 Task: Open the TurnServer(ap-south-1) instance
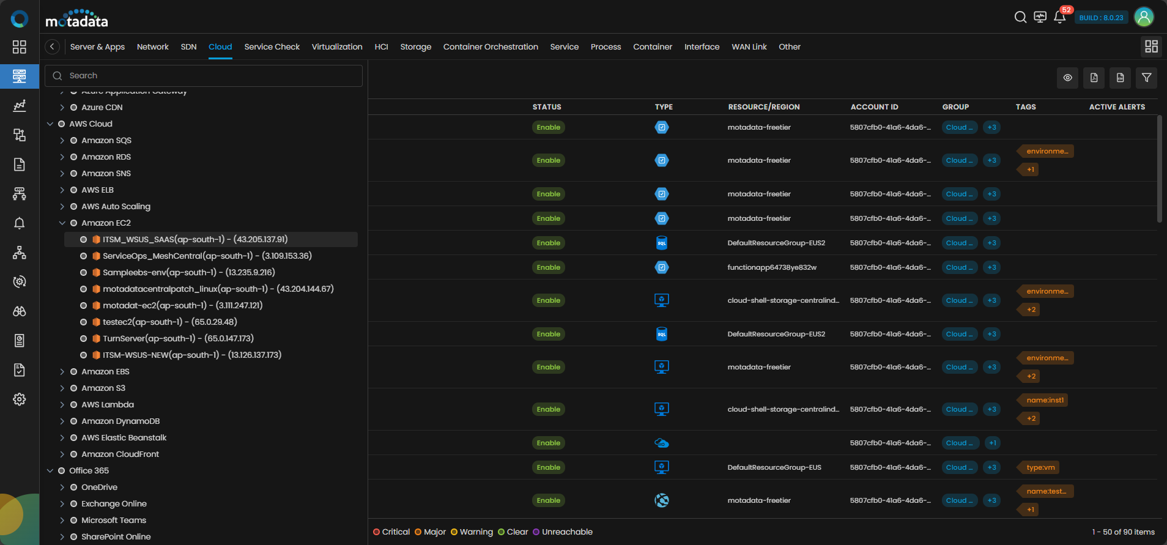[178, 338]
